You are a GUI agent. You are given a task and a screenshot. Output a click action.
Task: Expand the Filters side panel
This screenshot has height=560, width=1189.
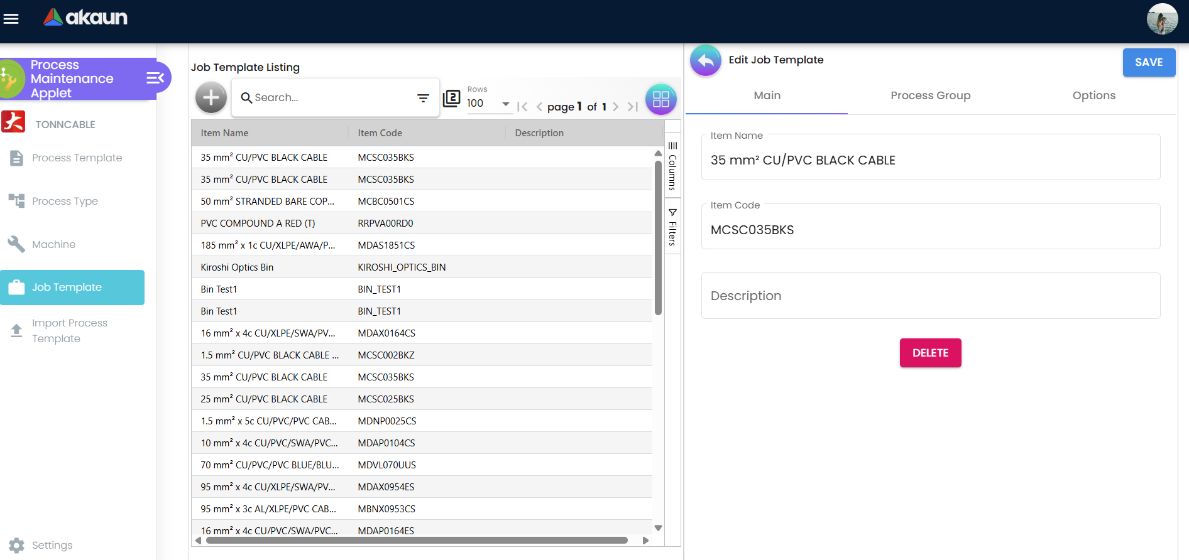(x=672, y=227)
